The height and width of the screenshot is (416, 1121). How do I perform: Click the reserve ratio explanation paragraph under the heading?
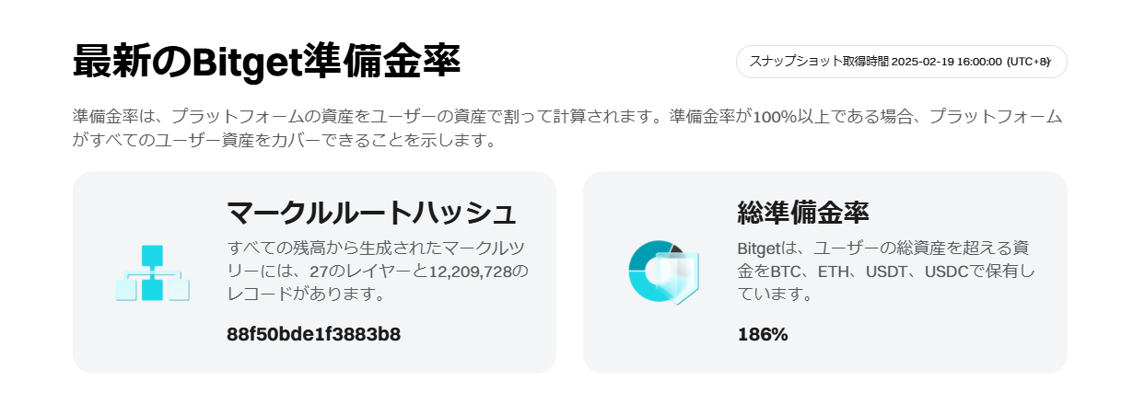click(x=567, y=129)
